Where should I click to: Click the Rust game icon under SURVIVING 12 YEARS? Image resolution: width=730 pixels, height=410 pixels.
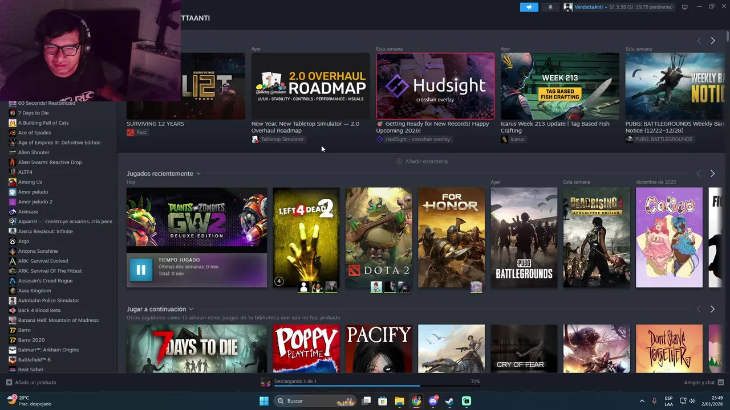coord(131,132)
